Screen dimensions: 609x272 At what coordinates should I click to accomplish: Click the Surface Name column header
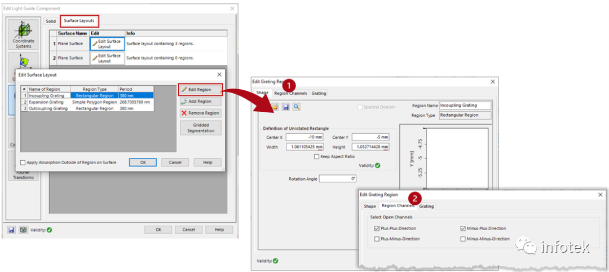[x=73, y=33]
